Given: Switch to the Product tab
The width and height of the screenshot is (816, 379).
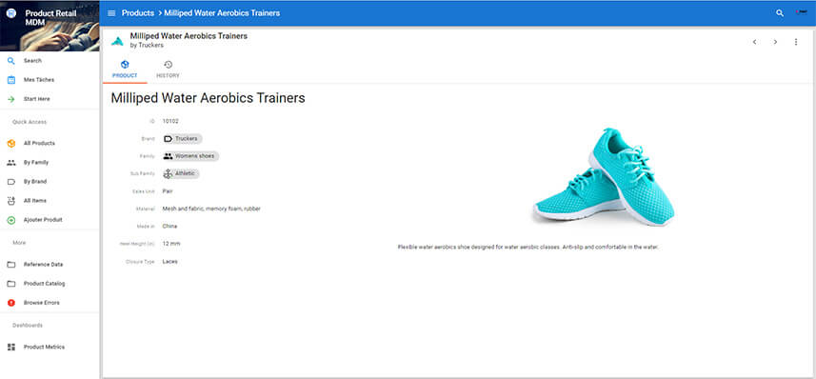Looking at the screenshot, I should [x=125, y=70].
